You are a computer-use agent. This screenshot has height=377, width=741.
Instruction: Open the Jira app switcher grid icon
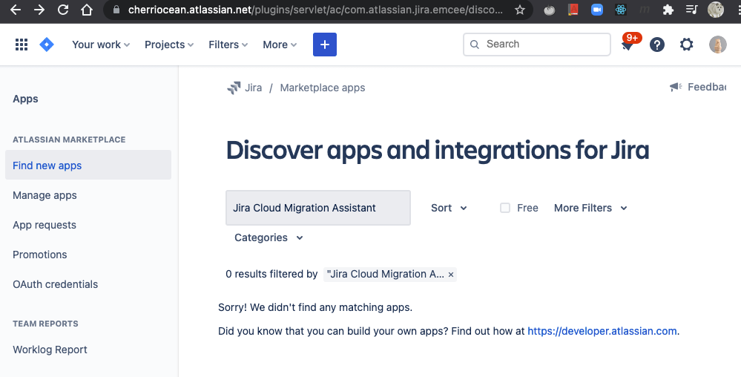(22, 45)
